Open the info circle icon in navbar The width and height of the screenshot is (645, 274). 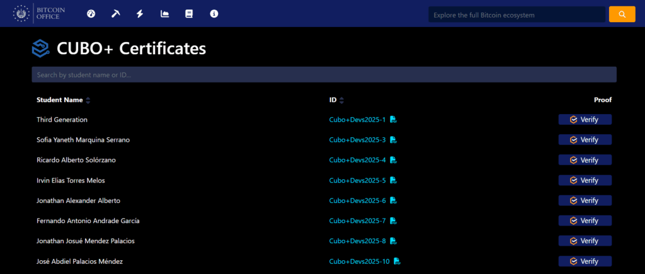pos(214,14)
